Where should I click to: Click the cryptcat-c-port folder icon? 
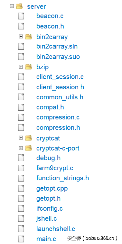[x=29, y=148]
